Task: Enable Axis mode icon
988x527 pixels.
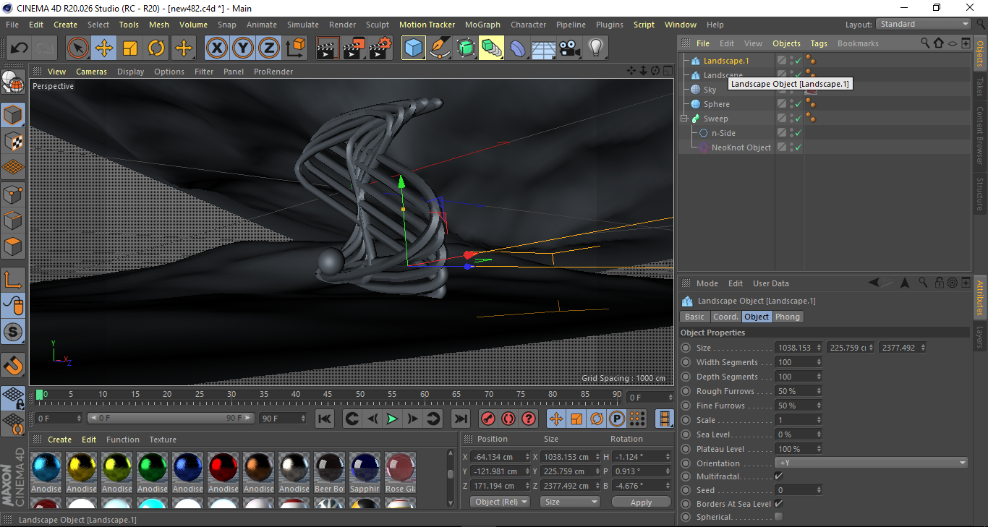Action: pos(13,279)
